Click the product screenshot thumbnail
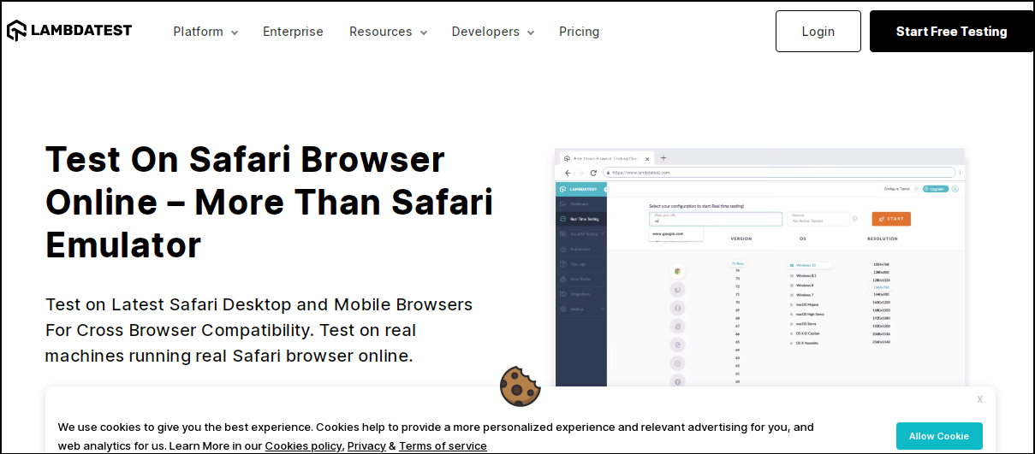Screen dimensions: 1035x454 [760, 269]
